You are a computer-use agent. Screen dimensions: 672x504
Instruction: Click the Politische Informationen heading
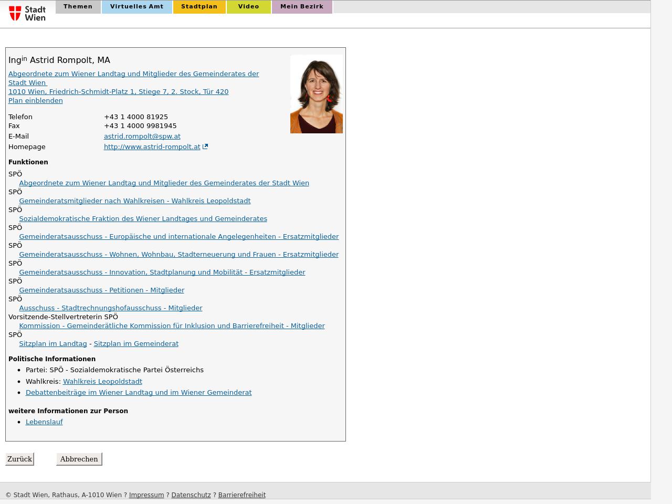(x=52, y=359)
